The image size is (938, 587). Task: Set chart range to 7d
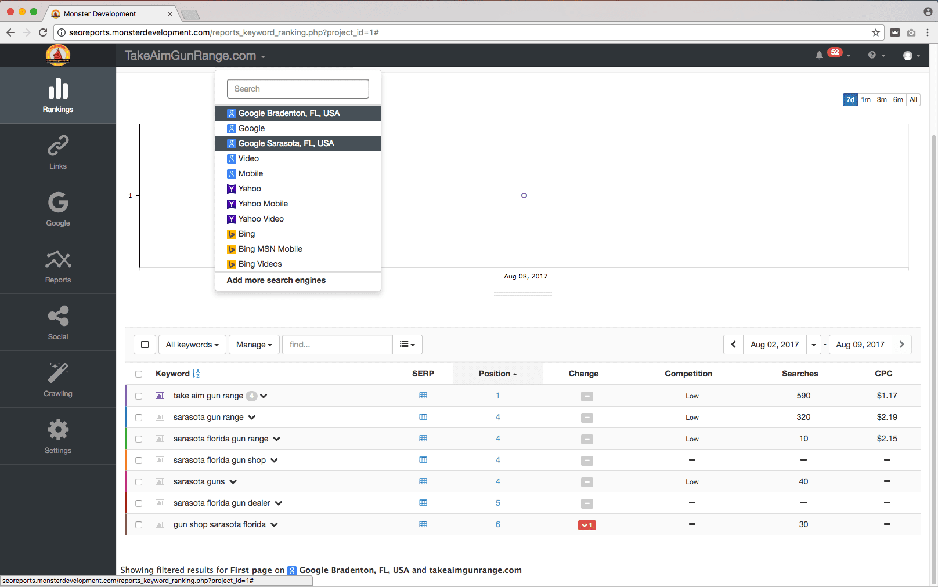[850, 100]
